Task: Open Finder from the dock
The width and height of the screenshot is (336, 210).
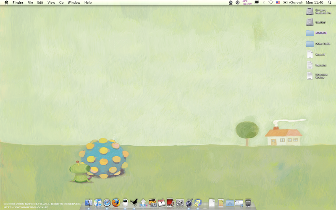Action: pyautogui.click(x=89, y=202)
